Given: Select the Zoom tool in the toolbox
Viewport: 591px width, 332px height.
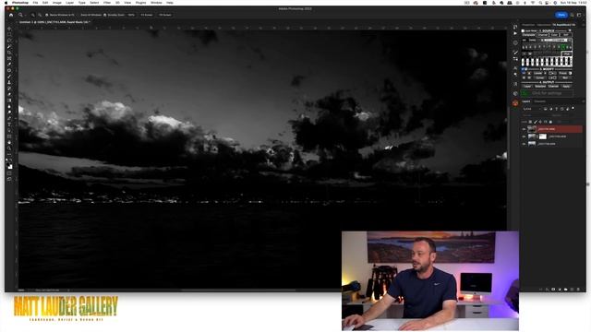Looking at the screenshot, I should (9, 148).
